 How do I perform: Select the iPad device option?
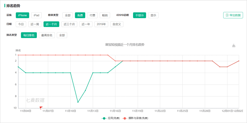pos(36,15)
